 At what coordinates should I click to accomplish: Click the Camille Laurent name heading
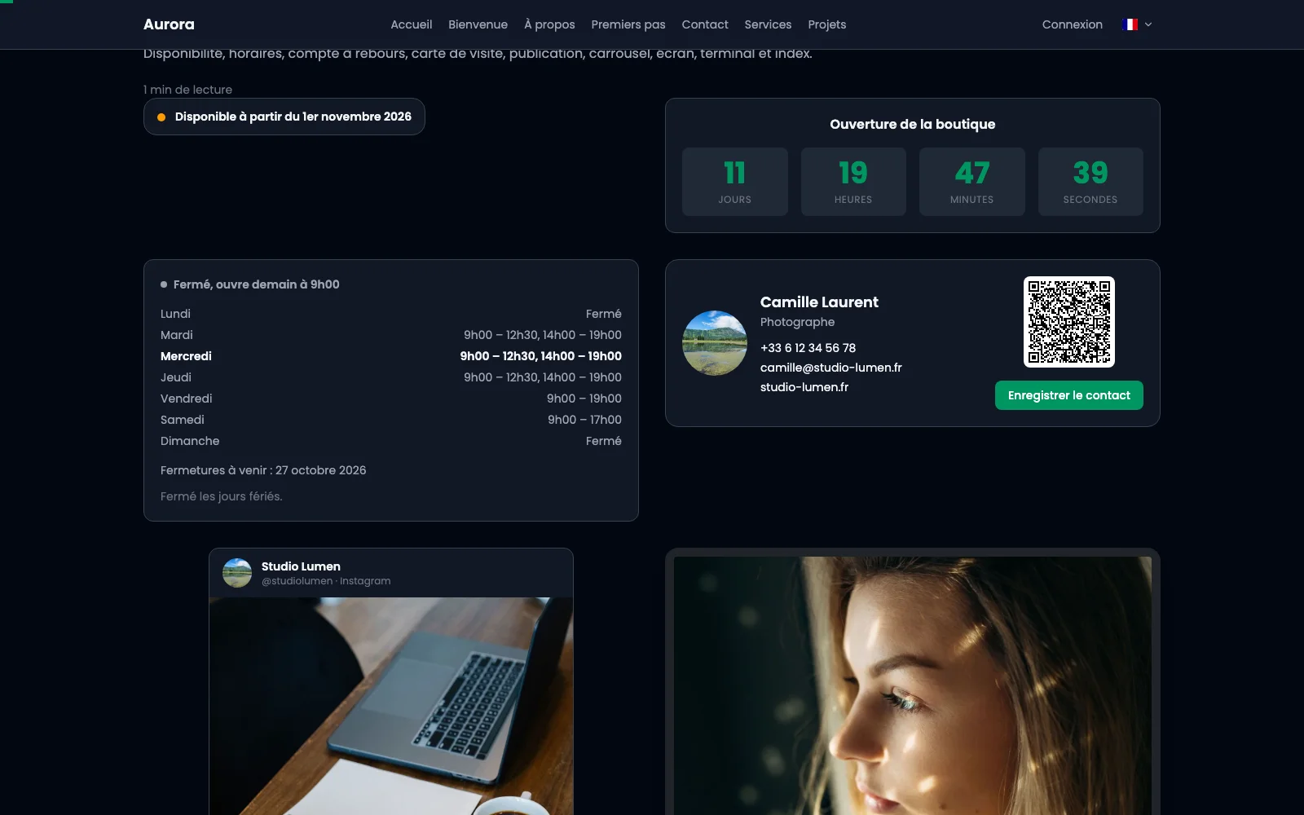pos(819,302)
